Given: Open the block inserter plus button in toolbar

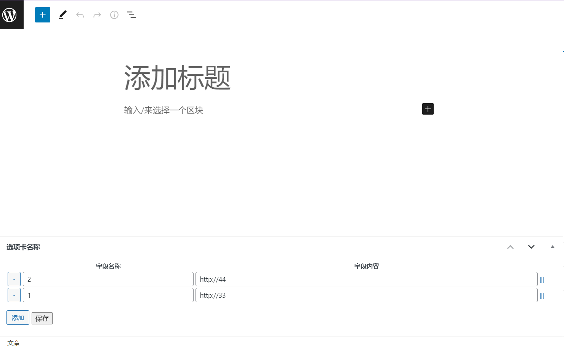Looking at the screenshot, I should coord(43,15).
